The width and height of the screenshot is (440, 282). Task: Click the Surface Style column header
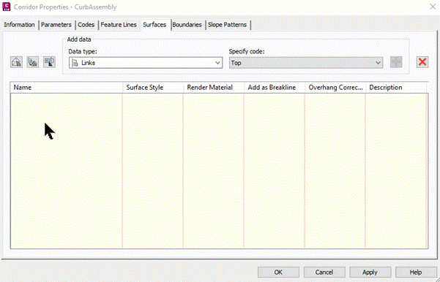pos(153,88)
